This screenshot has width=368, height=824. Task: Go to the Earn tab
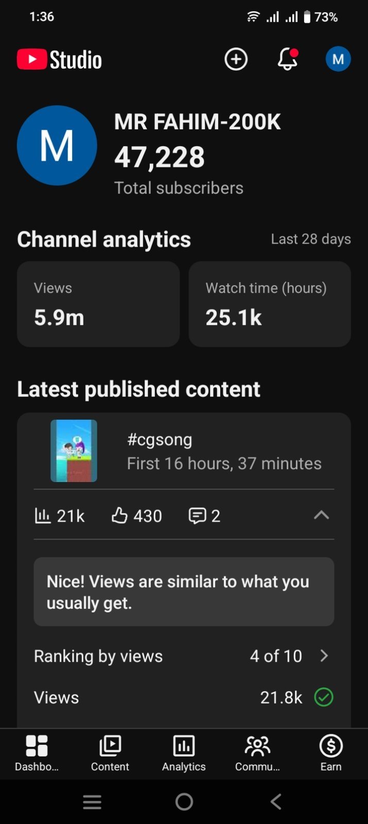(x=331, y=753)
